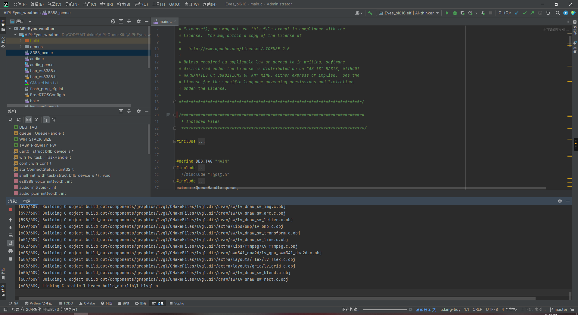The height and width of the screenshot is (315, 578).
Task: Go to next message with down arrow
Action: 11,228
